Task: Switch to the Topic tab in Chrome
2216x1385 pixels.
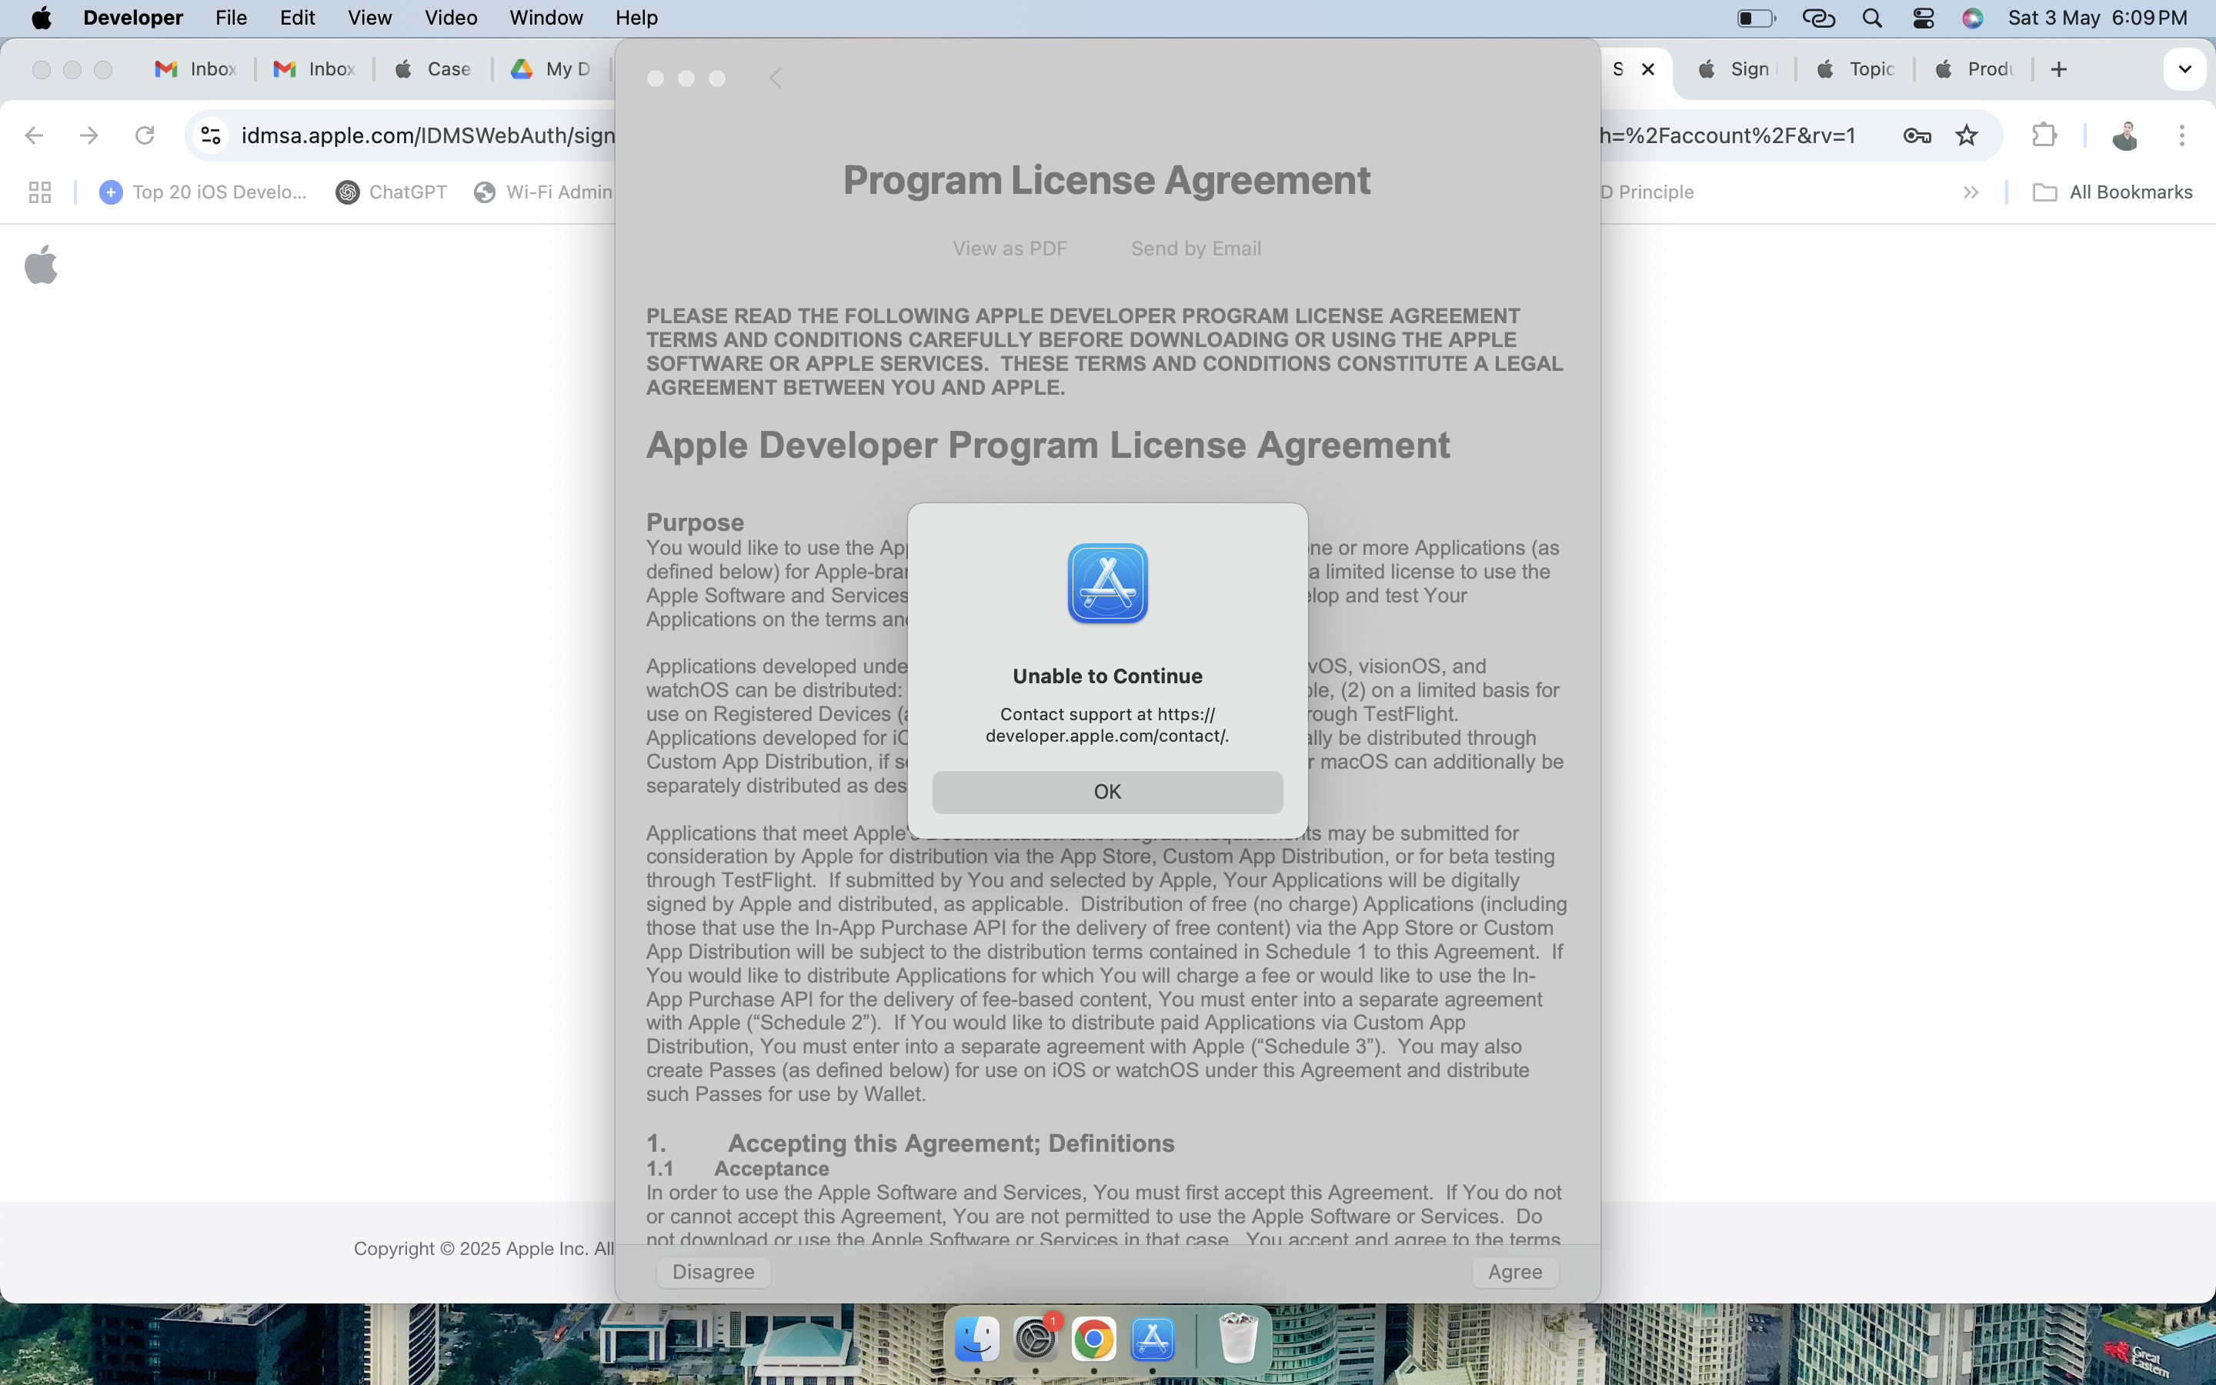Action: pos(1855,68)
